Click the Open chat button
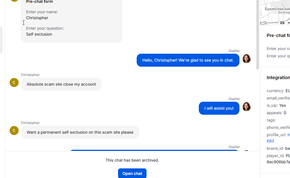290x178 pixels. (x=132, y=173)
